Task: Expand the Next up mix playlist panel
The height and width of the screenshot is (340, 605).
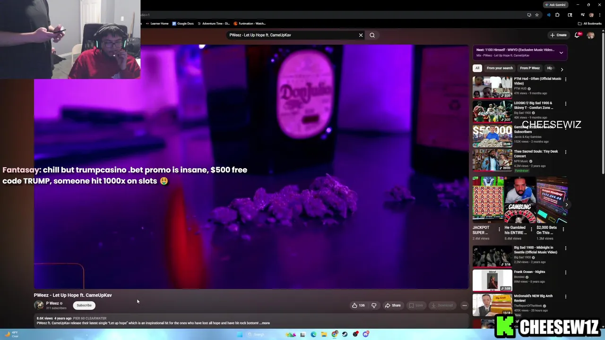Action: point(561,52)
